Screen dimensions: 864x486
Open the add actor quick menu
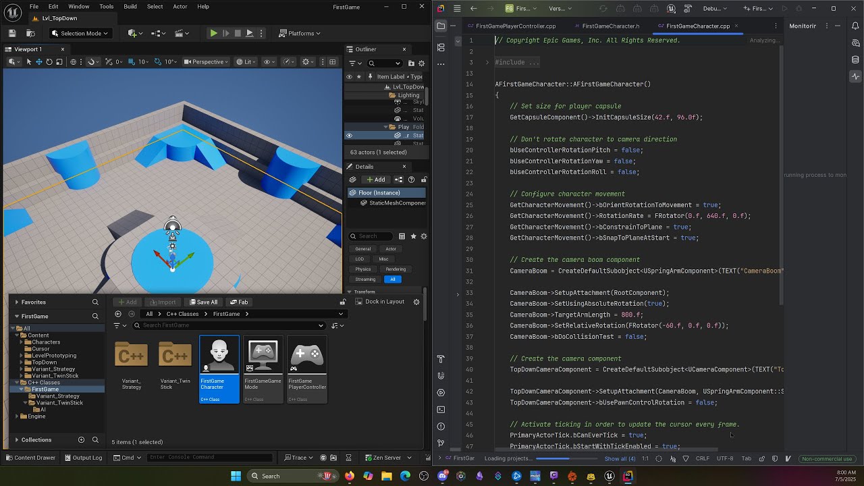(x=134, y=33)
